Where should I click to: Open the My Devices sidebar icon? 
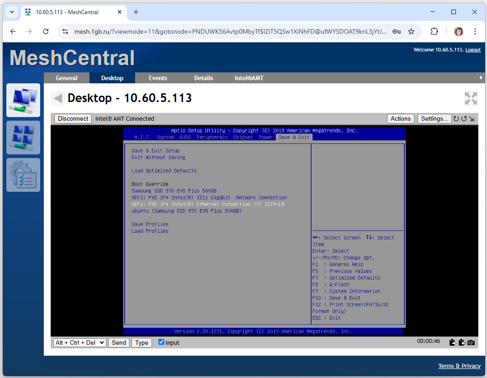coord(23,100)
